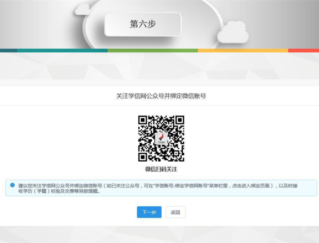Click the light teal stripe segment
Screen dimensions: 319x243
point(62,51)
